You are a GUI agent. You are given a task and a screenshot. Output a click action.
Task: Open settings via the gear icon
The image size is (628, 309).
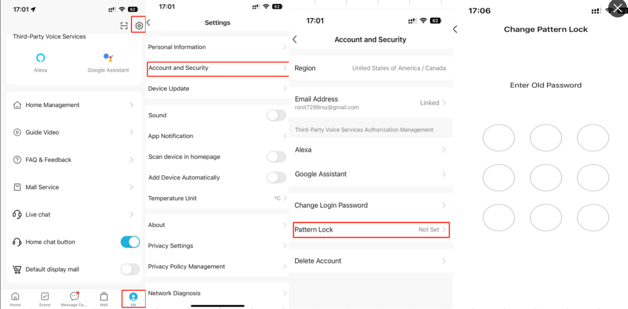(139, 26)
